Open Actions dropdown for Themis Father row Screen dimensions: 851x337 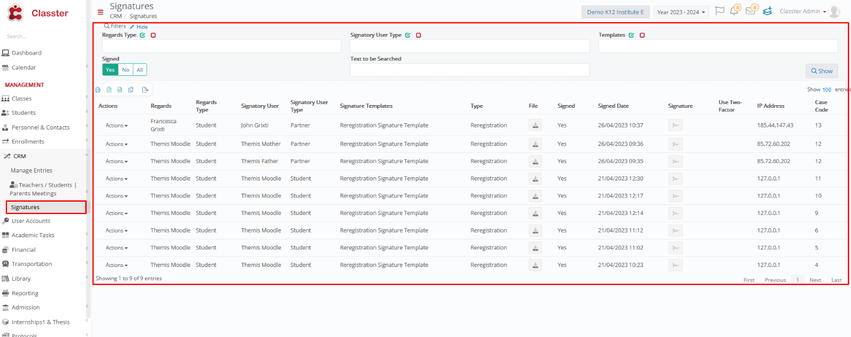[x=116, y=161]
